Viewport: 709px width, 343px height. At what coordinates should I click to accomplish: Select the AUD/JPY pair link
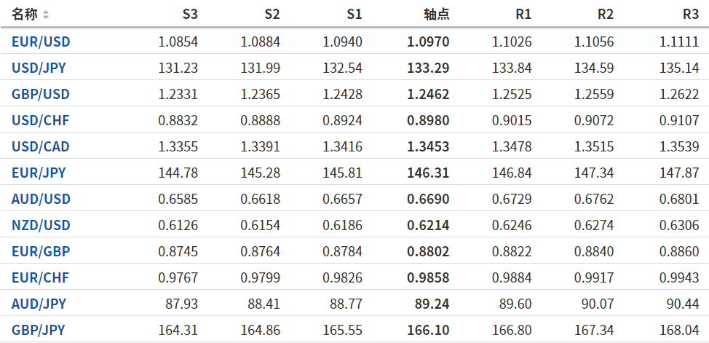click(x=39, y=304)
